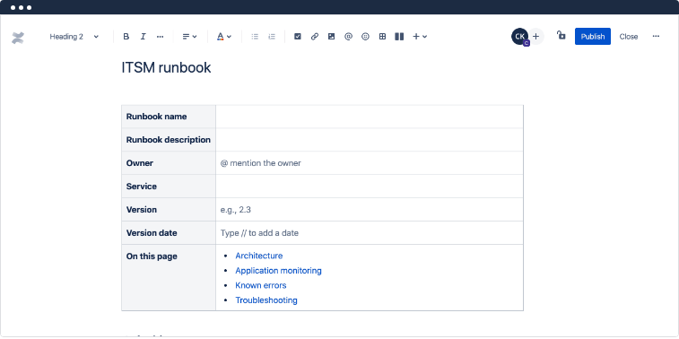
Task: Toggle bold formatting
Action: point(126,37)
